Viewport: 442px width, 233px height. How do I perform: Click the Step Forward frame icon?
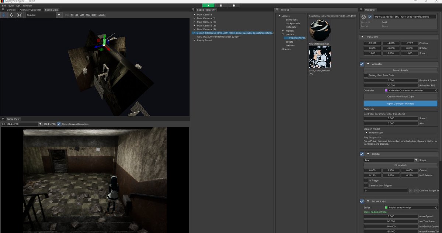point(234,6)
